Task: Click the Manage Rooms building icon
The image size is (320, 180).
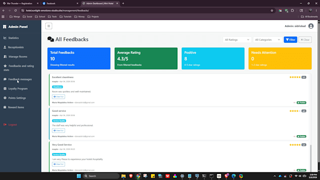Action: (x=5, y=57)
